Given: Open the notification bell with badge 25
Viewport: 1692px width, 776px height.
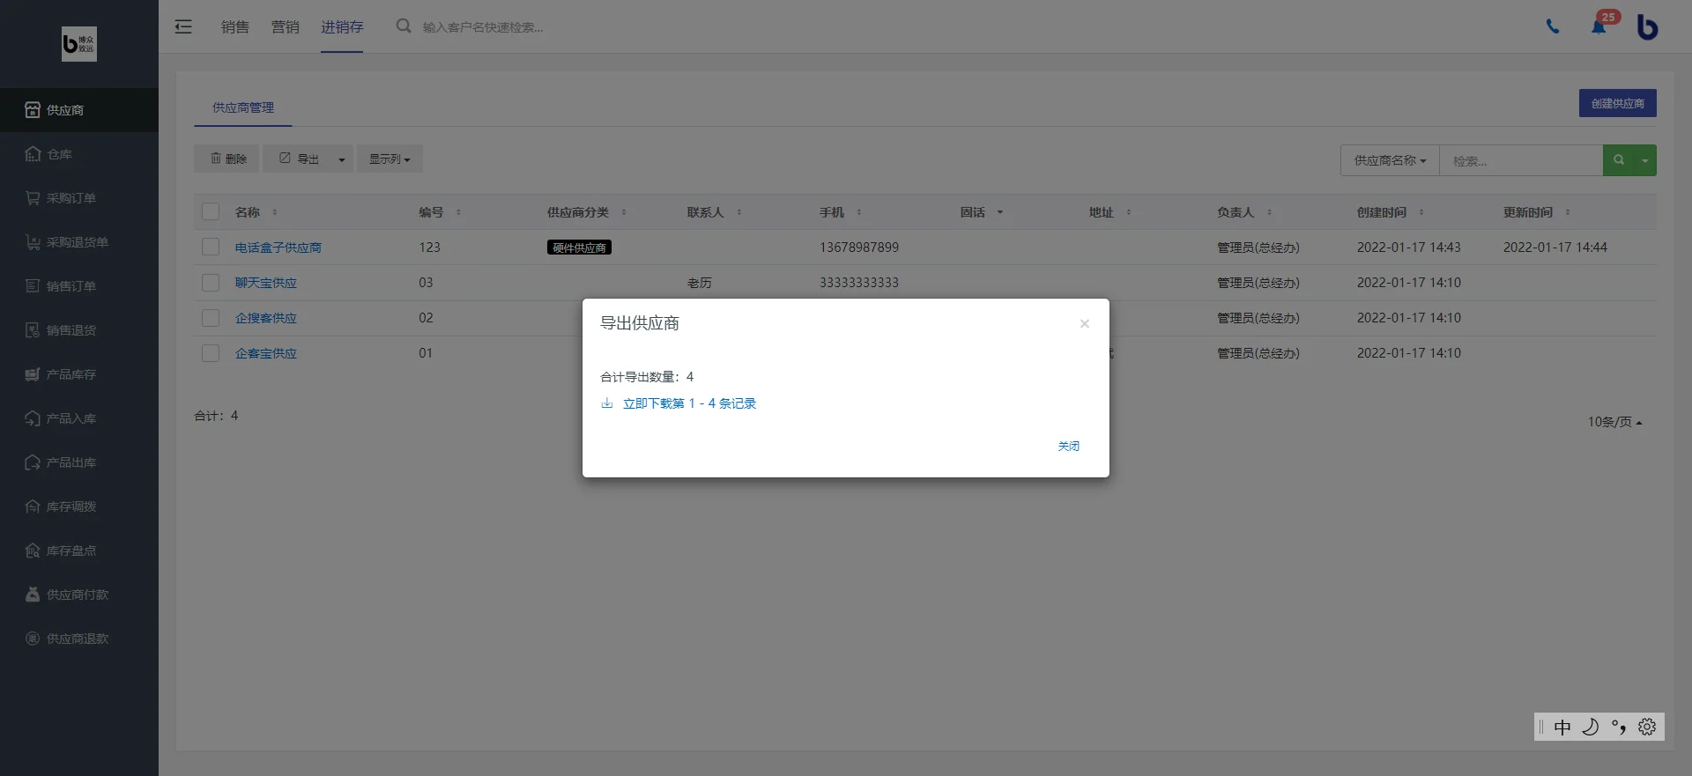Looking at the screenshot, I should (1599, 26).
